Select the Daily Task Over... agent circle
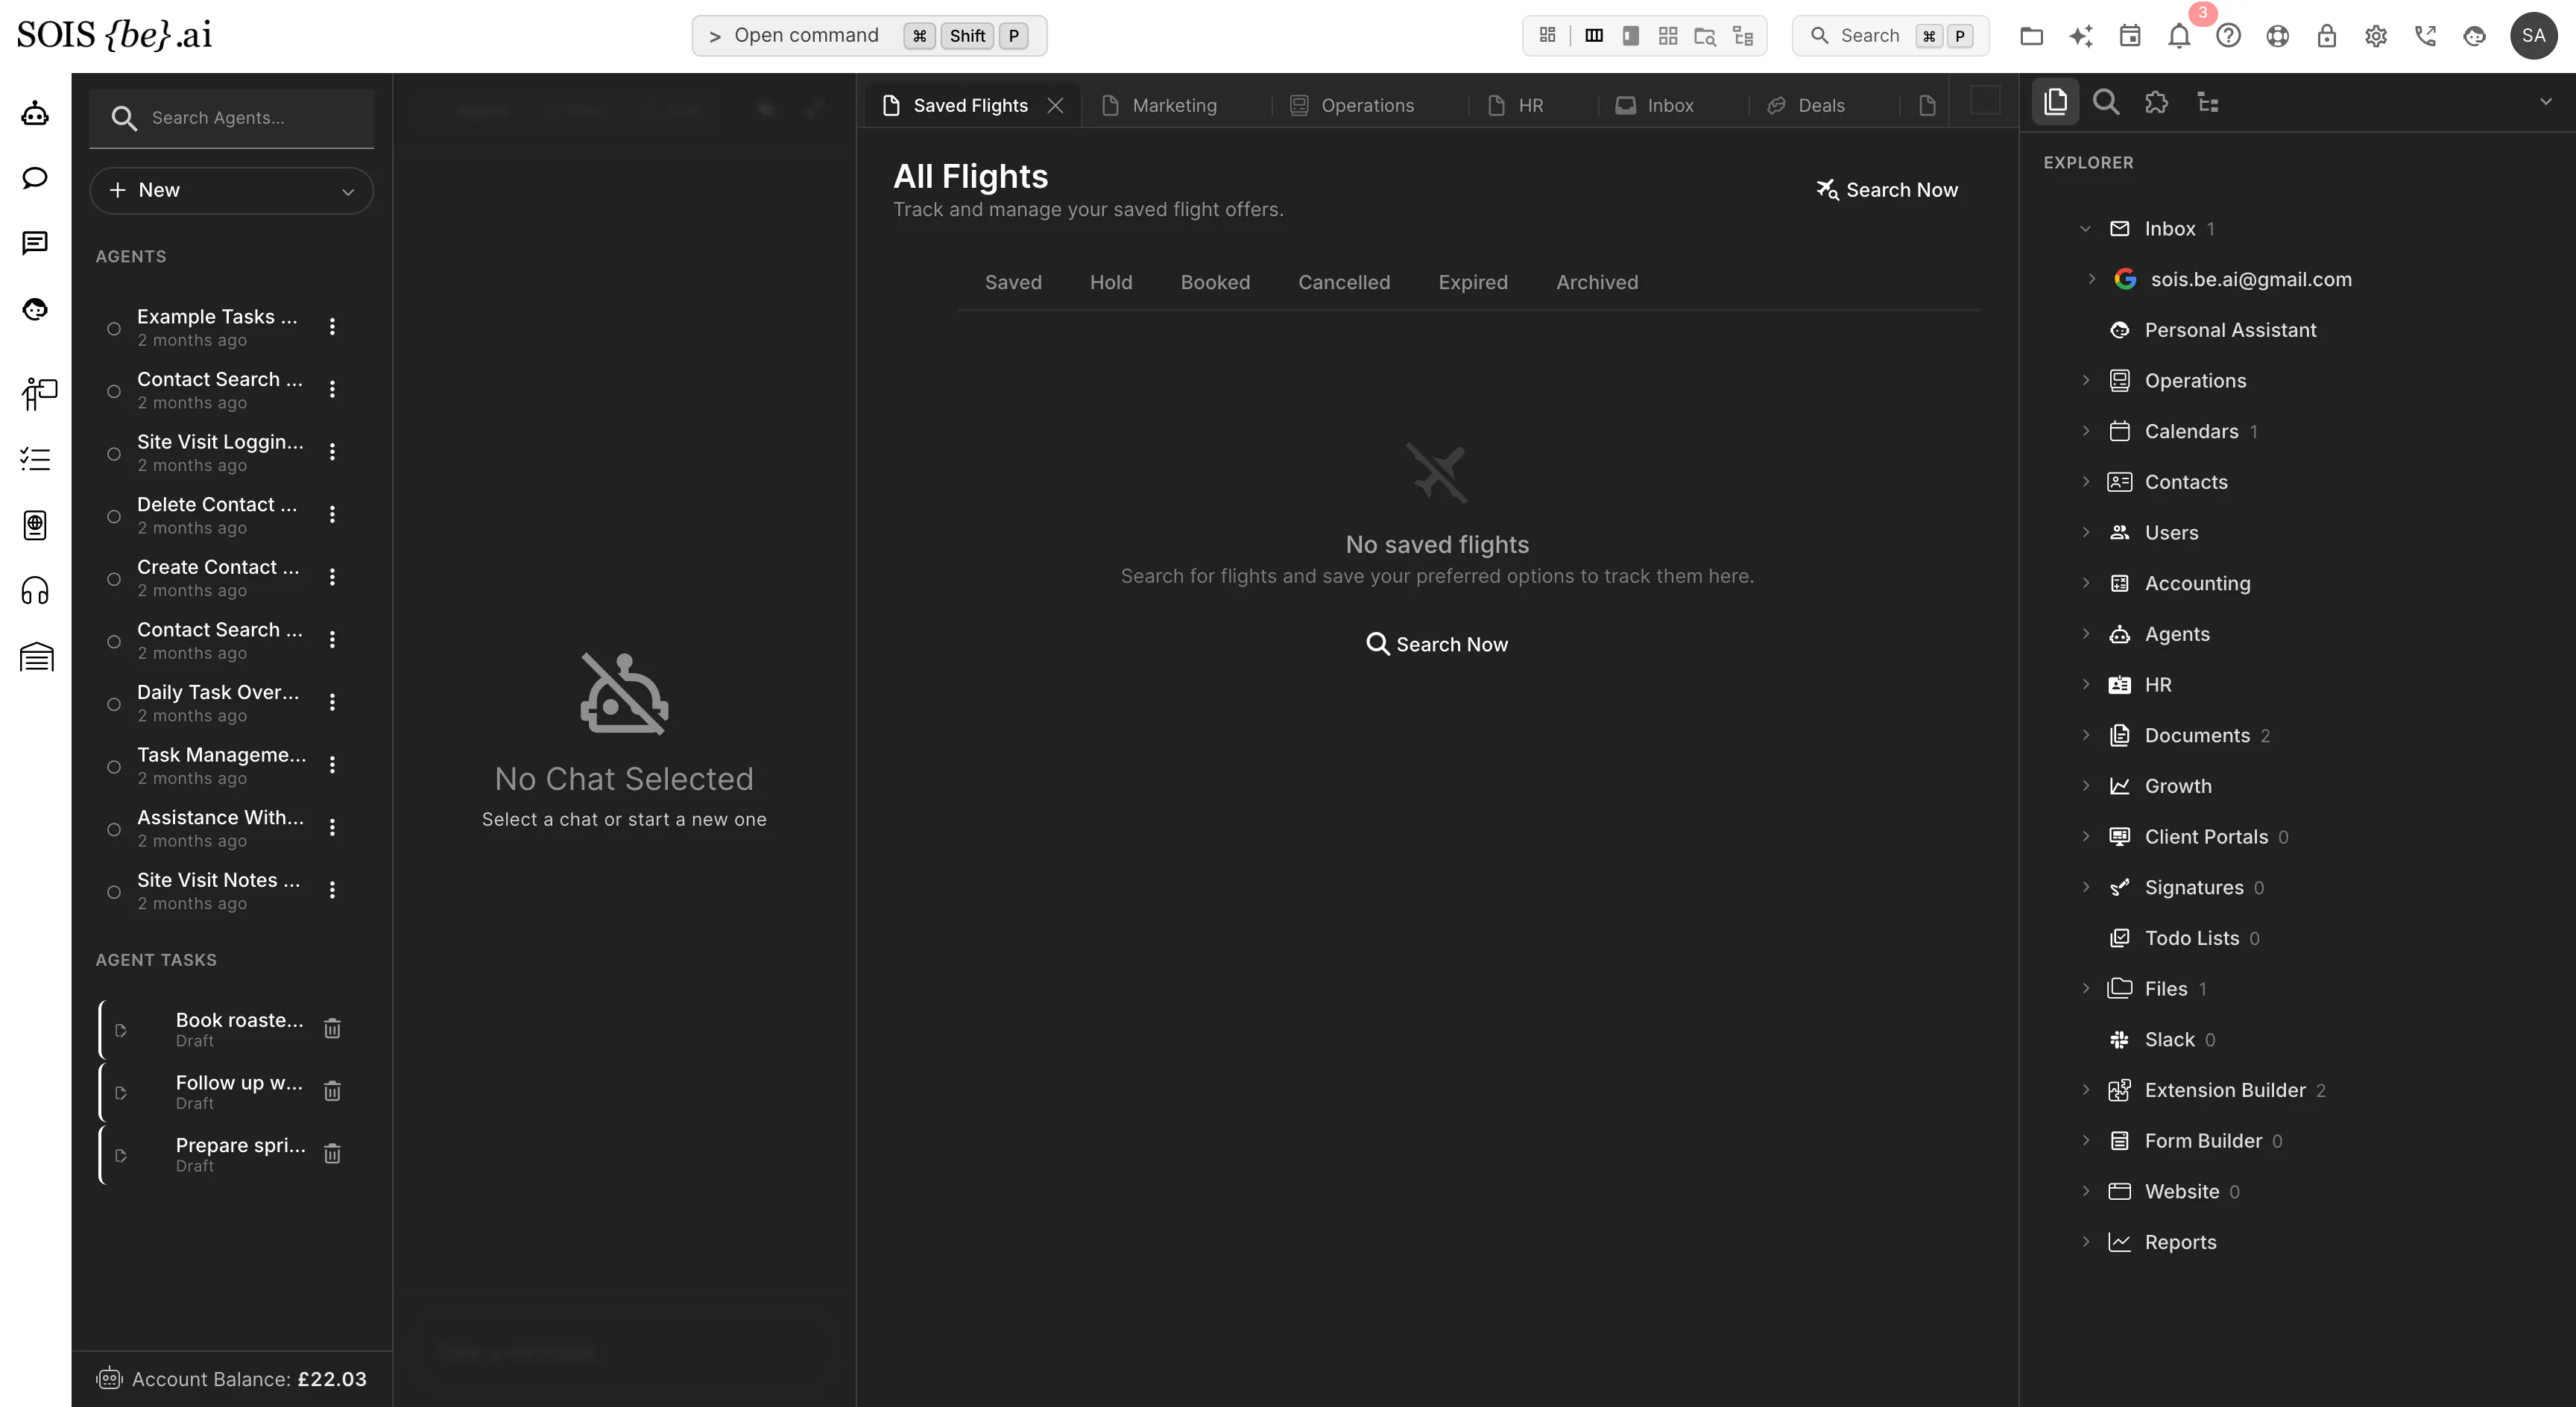 (114, 705)
